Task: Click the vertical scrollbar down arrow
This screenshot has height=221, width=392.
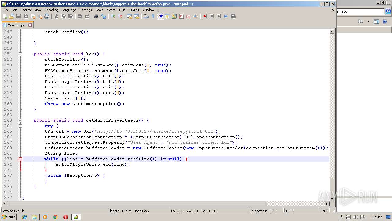Action: click(x=332, y=199)
